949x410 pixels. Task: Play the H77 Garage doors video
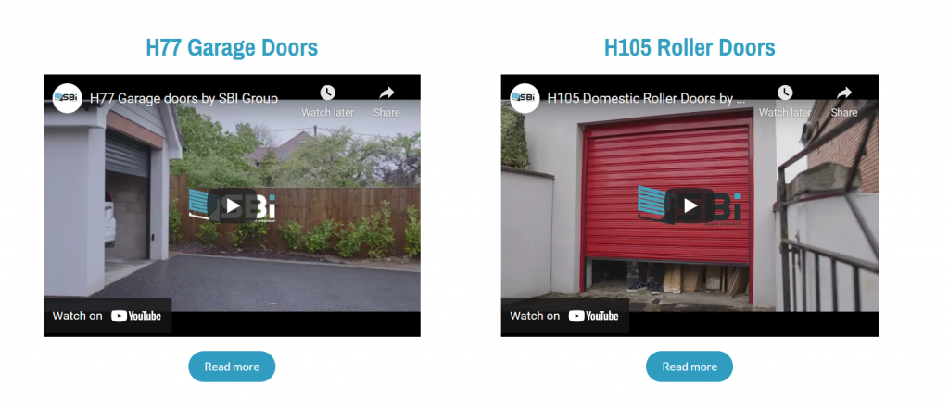coord(233,206)
